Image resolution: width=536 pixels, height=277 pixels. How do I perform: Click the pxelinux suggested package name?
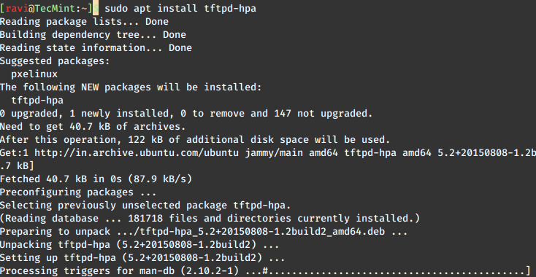[x=34, y=74]
